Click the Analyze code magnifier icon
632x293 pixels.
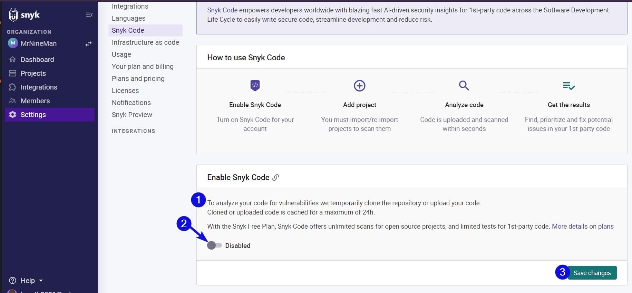(x=464, y=85)
